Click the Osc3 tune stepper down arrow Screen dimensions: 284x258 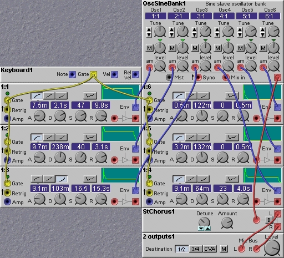pyautogui.click(x=195, y=34)
